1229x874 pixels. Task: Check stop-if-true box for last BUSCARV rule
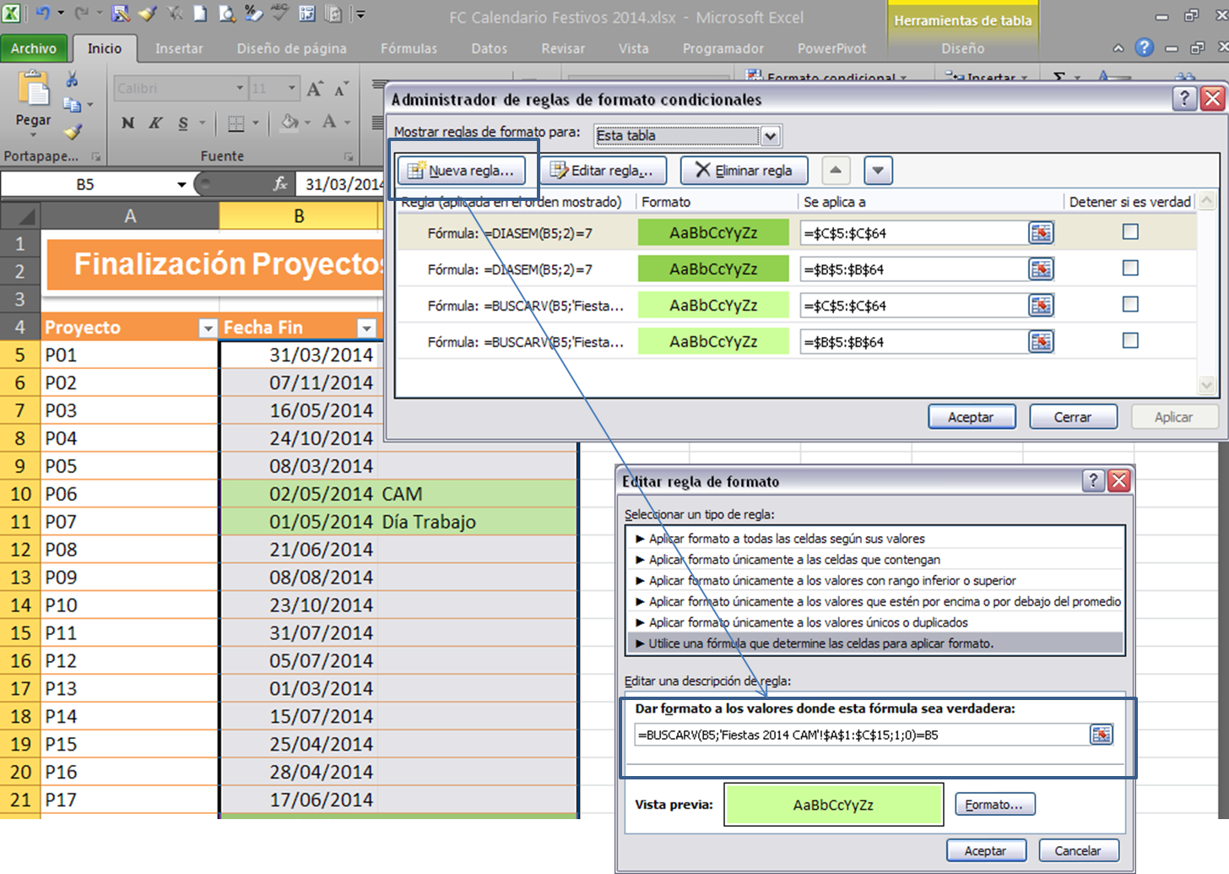[x=1130, y=341]
